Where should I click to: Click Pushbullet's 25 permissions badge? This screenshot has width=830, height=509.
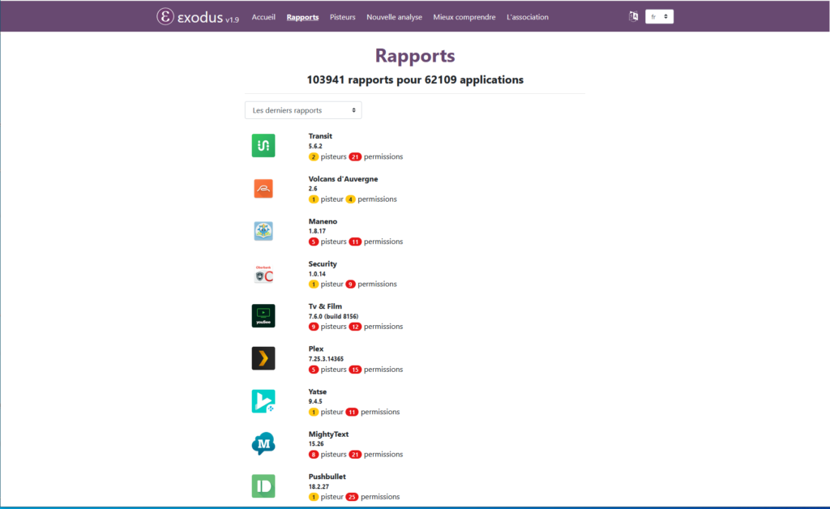click(352, 497)
